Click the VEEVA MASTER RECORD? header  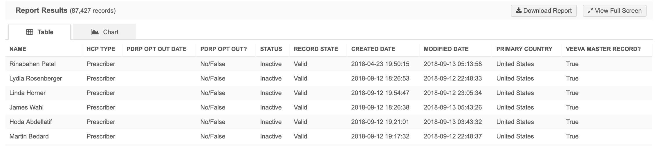tap(603, 49)
